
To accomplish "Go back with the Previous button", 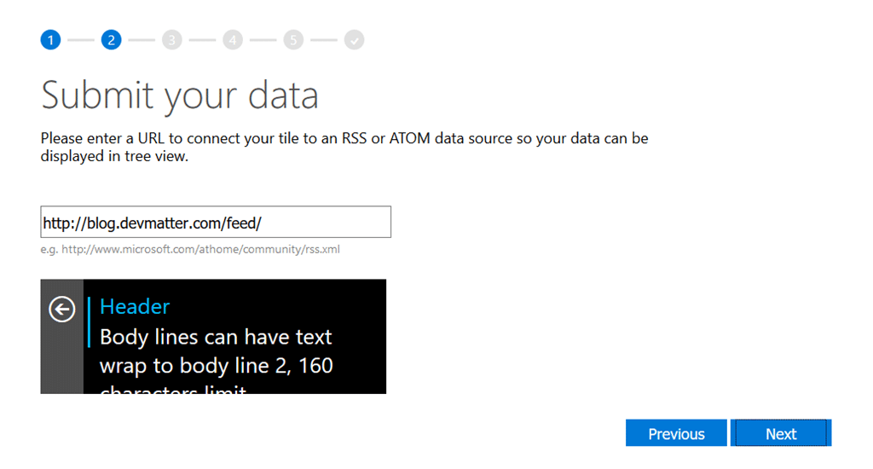I will coord(676,433).
